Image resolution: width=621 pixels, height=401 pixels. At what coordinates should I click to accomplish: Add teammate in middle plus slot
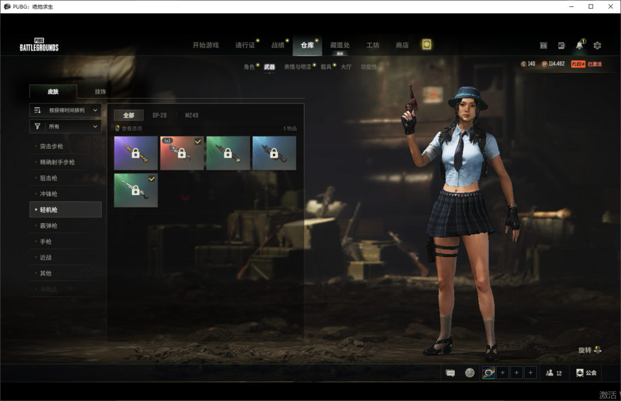tap(516, 372)
